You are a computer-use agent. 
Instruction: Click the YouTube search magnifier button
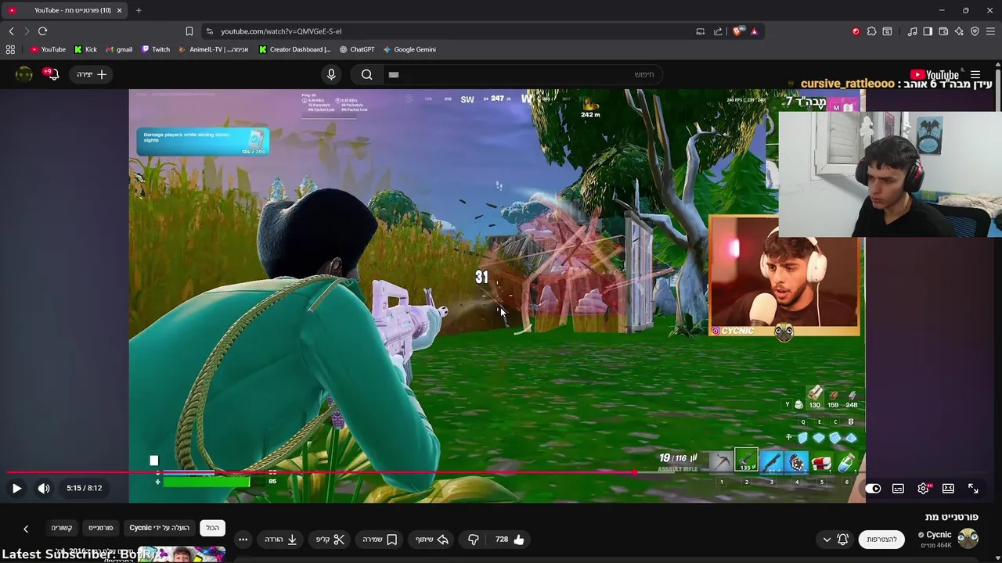[x=366, y=74]
